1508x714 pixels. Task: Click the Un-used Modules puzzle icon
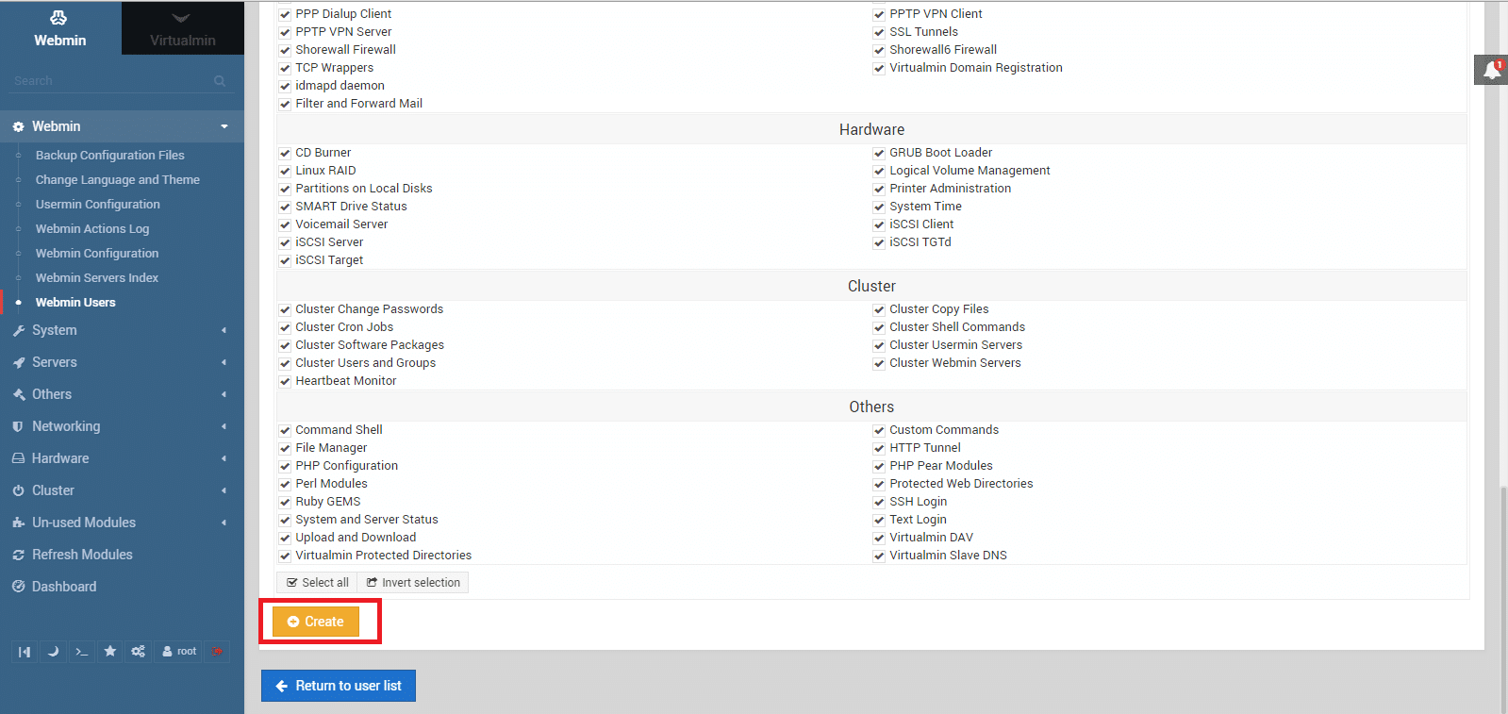19,523
